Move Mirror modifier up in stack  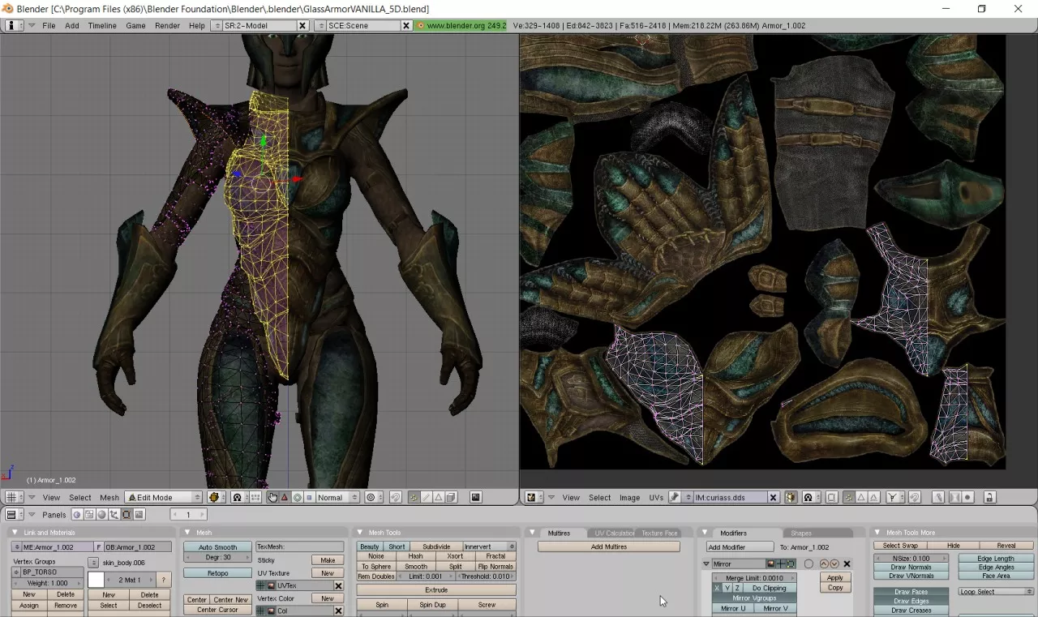click(824, 563)
